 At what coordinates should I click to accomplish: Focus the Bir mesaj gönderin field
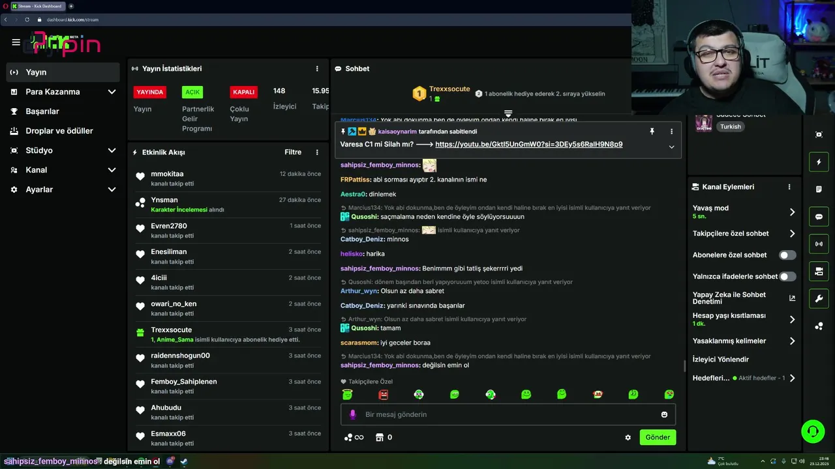click(508, 414)
